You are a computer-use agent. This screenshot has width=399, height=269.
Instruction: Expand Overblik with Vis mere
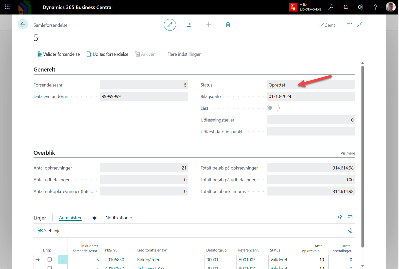point(347,153)
